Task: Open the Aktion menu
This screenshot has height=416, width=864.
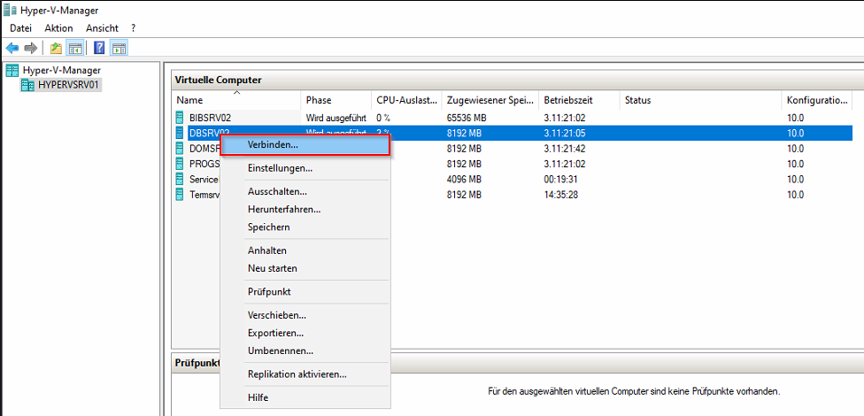Action: pyautogui.click(x=58, y=28)
